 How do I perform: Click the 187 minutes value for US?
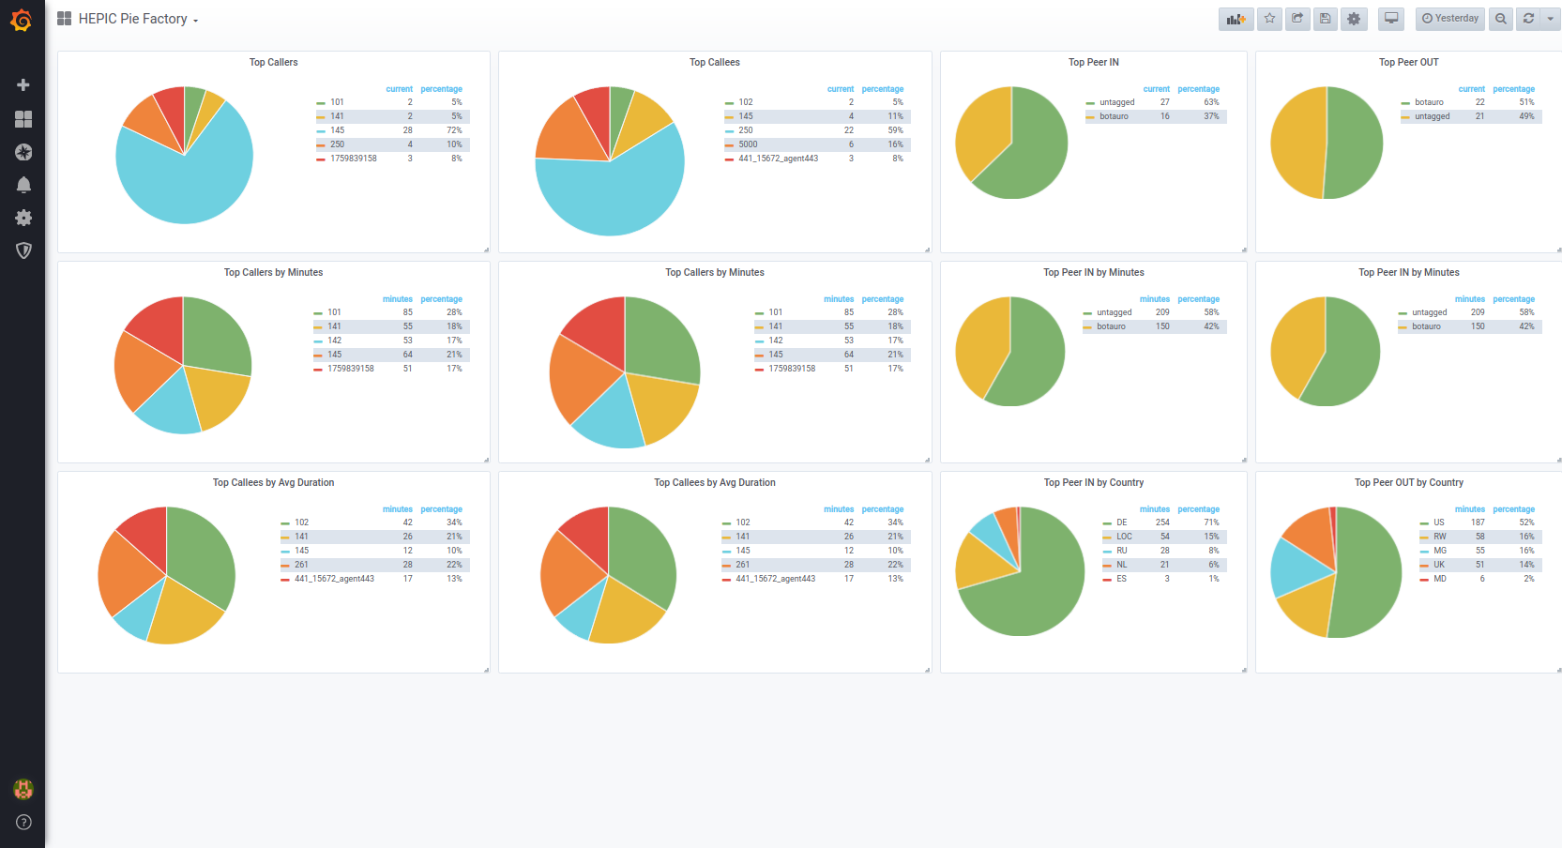[x=1478, y=522]
